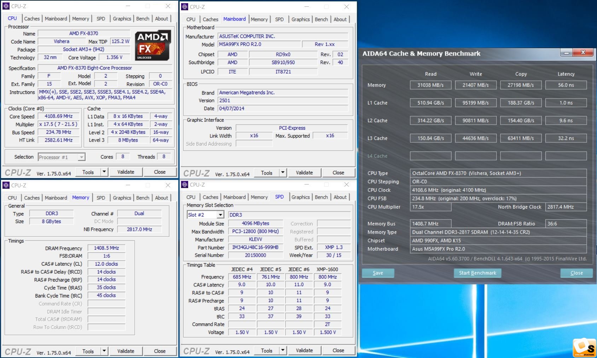Open the Slot #2 memory slot dropdown
The width and height of the screenshot is (597, 358).
pyautogui.click(x=220, y=215)
